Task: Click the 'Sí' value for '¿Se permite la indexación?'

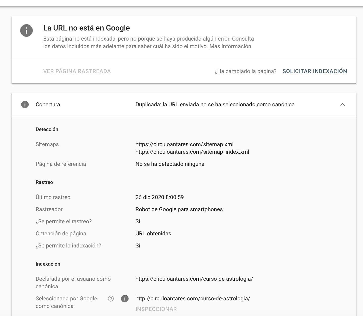Action: click(138, 246)
